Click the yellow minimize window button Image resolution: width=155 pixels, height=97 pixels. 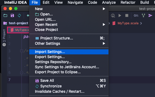click(10, 9)
